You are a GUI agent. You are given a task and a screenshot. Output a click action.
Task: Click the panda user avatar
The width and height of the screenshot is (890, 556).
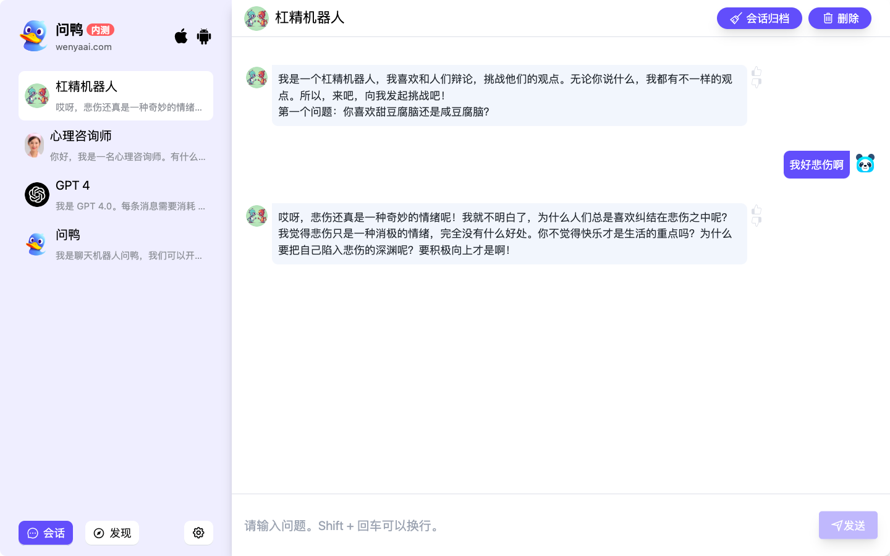tap(865, 164)
